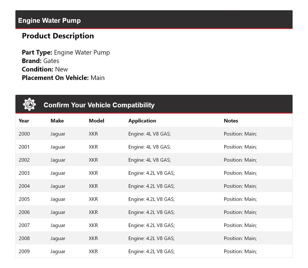Image resolution: width=308 pixels, height=268 pixels.
Task: Select the engine application cell for 2001
Action: pyautogui.click(x=150, y=147)
